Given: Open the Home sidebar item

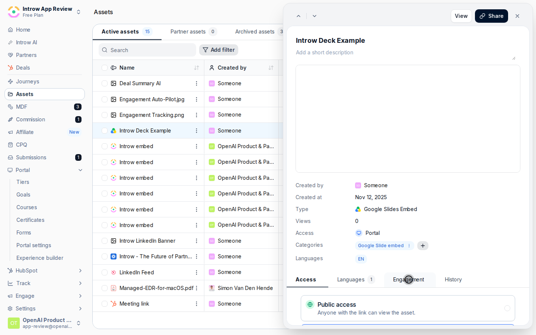Looking at the screenshot, I should click(x=45, y=30).
